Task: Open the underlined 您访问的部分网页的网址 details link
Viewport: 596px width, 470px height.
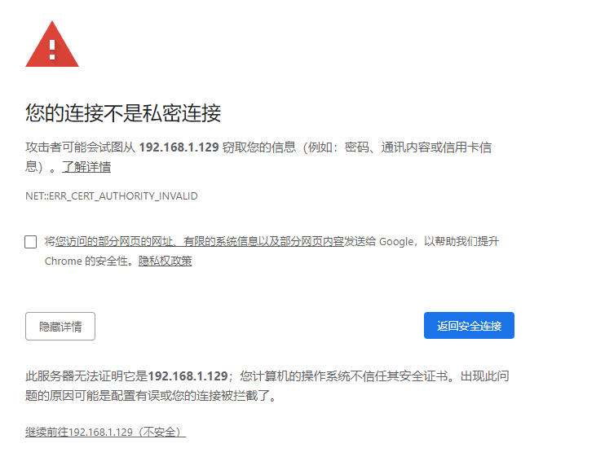Action: pos(200,241)
